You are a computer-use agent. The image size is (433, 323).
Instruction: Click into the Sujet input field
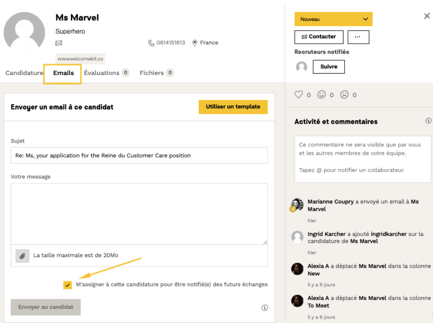click(x=139, y=156)
